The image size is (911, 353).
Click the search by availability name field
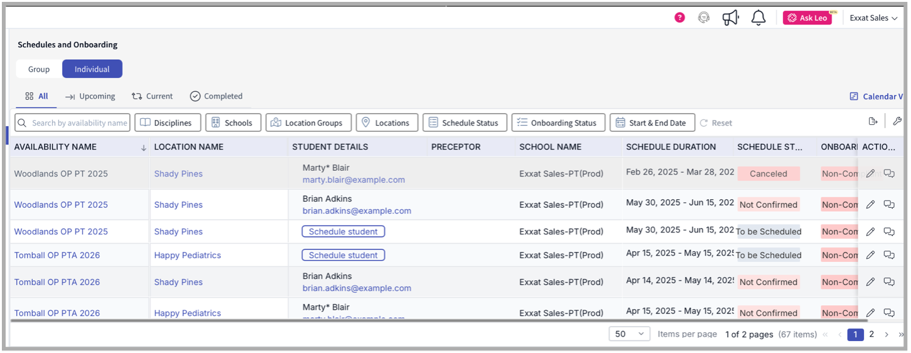click(x=73, y=123)
